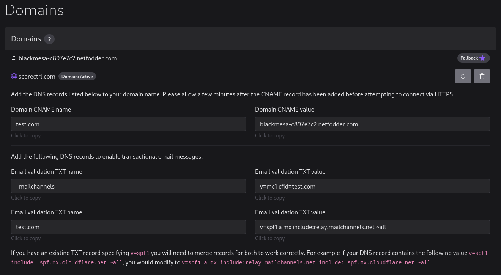Image resolution: width=501 pixels, height=275 pixels.
Task: Click the Domain CNAME value label
Action: [x=284, y=109]
